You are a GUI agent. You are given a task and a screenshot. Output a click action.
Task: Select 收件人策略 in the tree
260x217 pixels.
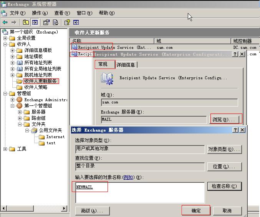click(36, 87)
